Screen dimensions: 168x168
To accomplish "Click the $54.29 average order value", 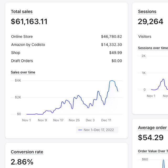I will pos(151,137).
